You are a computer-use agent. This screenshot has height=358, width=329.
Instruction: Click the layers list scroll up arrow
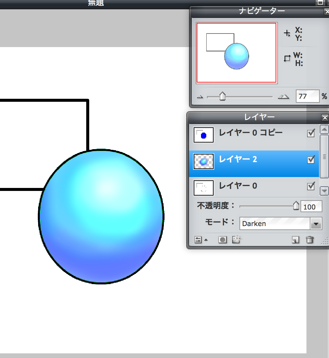click(324, 130)
